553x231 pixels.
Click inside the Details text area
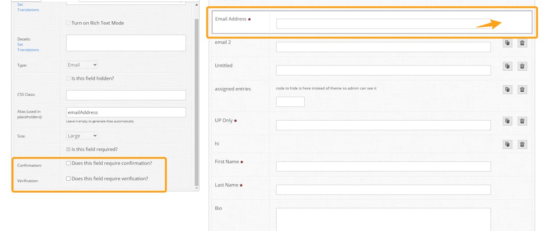pos(126,43)
